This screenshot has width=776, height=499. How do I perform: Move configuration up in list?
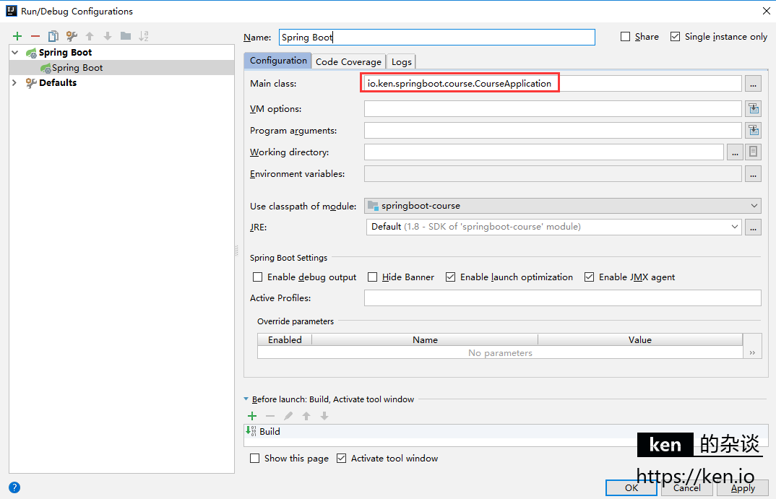[x=90, y=36]
